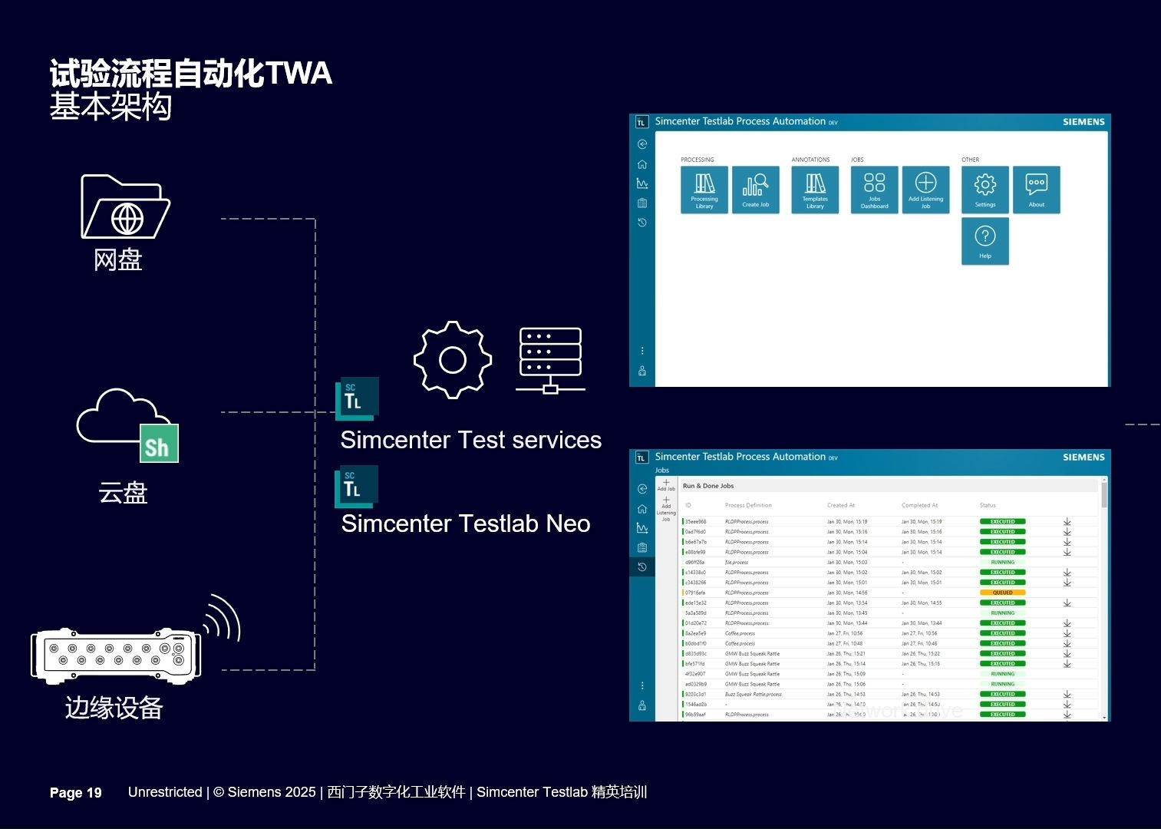Click the Create Job tile

(x=755, y=190)
